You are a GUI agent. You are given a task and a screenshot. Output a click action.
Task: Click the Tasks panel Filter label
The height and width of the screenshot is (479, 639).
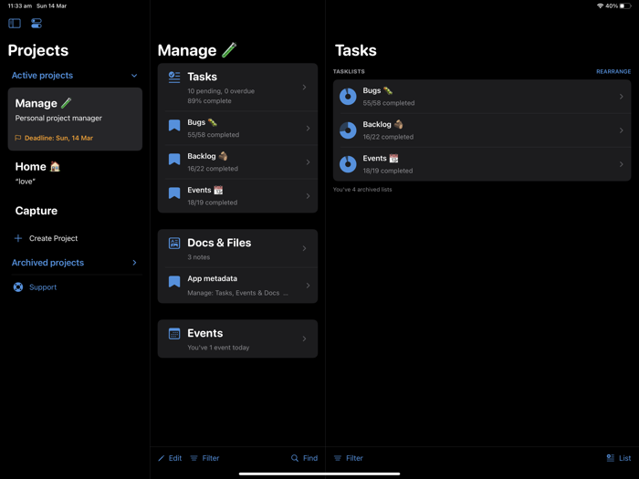tap(354, 458)
